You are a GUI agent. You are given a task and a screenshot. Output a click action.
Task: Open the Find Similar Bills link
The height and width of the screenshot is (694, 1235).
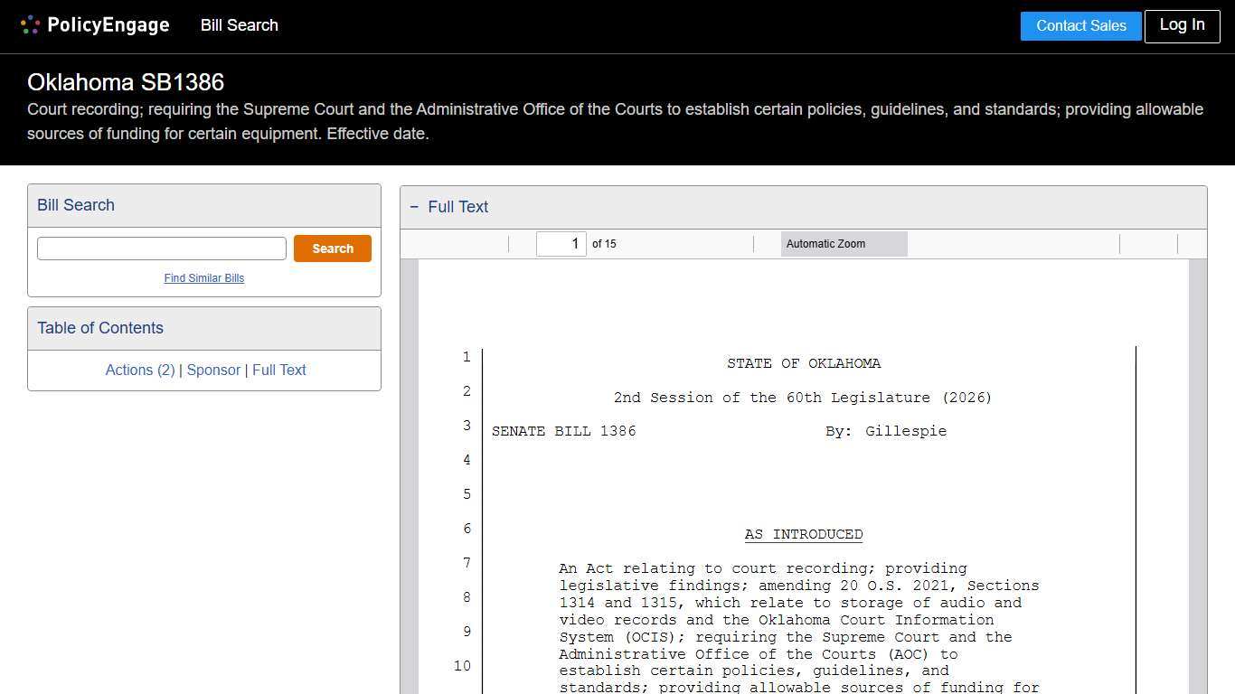tap(203, 278)
